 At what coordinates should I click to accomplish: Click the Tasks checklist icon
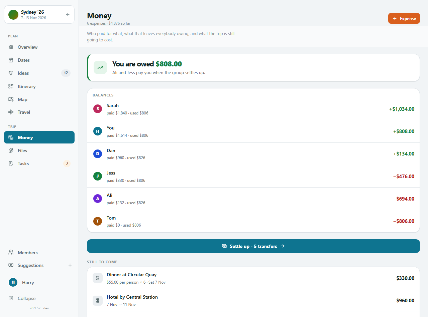click(11, 164)
